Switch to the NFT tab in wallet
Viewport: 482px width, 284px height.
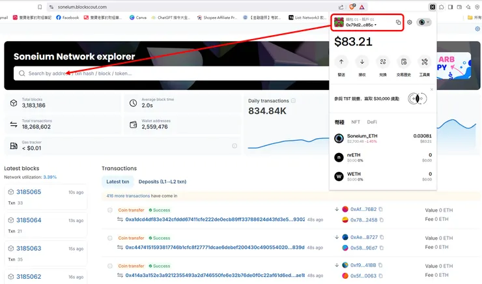pos(356,122)
